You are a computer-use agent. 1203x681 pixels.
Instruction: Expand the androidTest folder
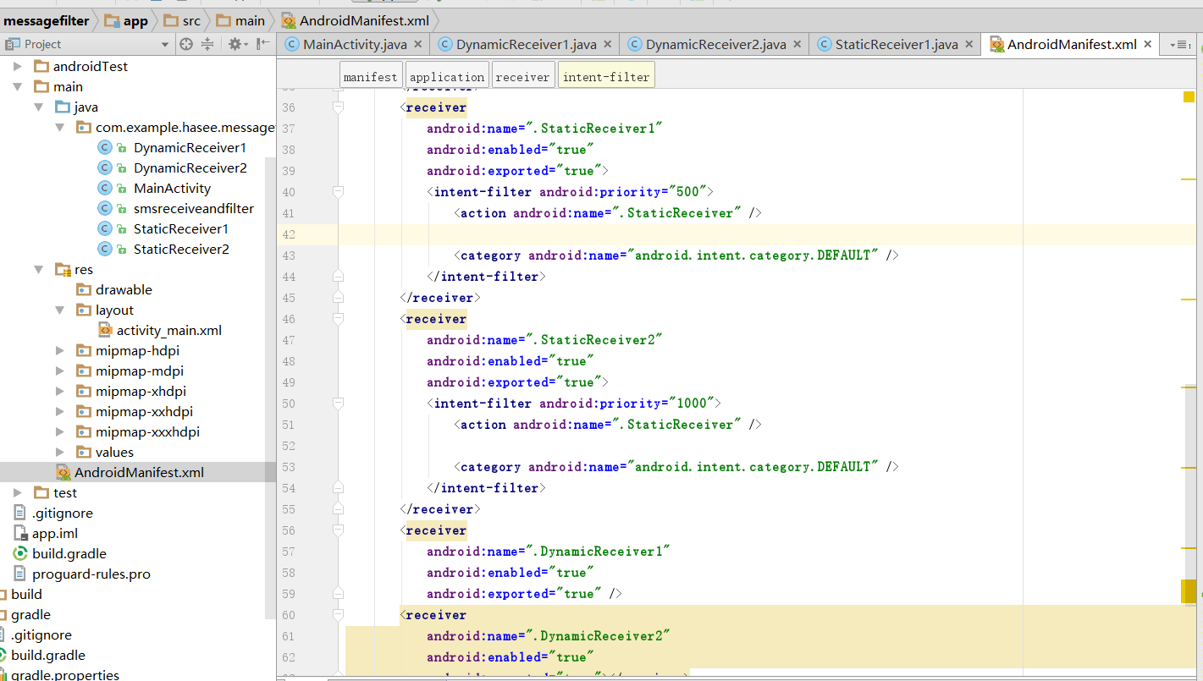(18, 66)
